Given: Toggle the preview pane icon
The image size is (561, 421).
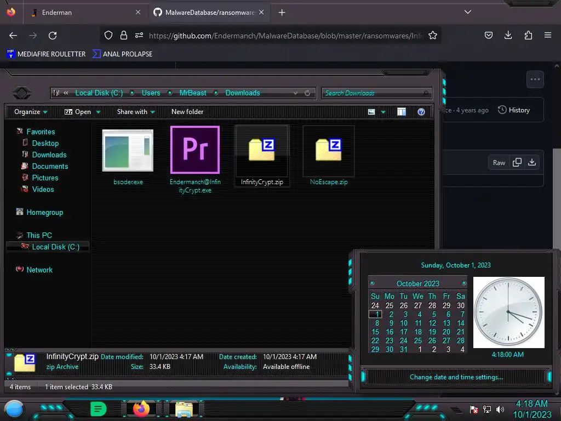Looking at the screenshot, I should pos(402,112).
